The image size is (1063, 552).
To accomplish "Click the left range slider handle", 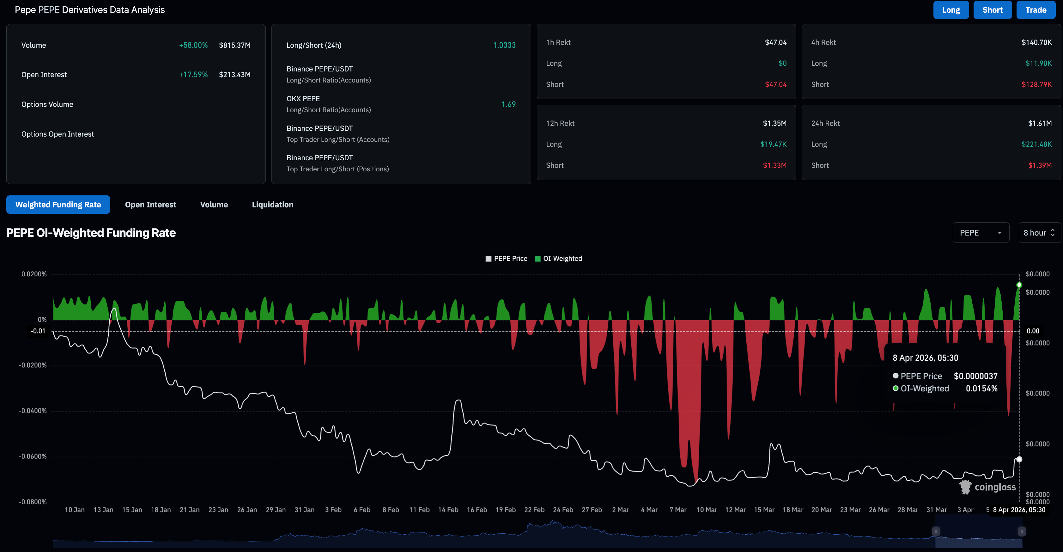I will tap(936, 531).
